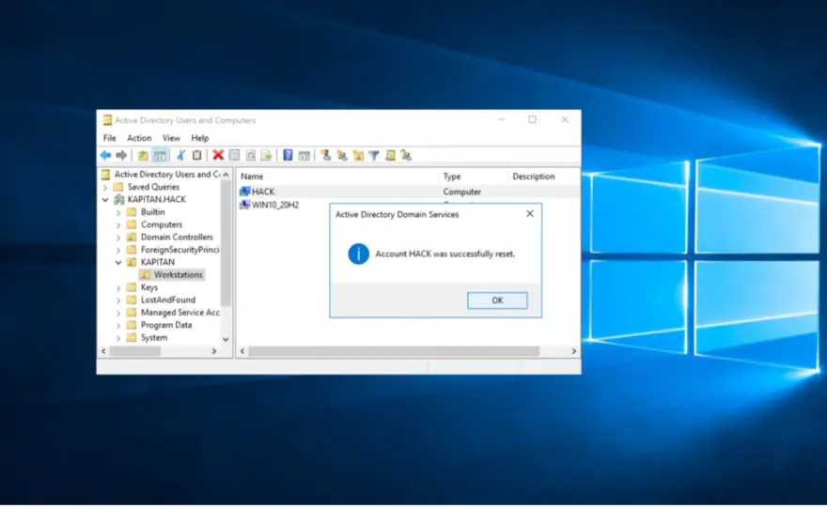Click the blue Back arrow in the toolbar
Screen dimensions: 827x507
(x=105, y=156)
